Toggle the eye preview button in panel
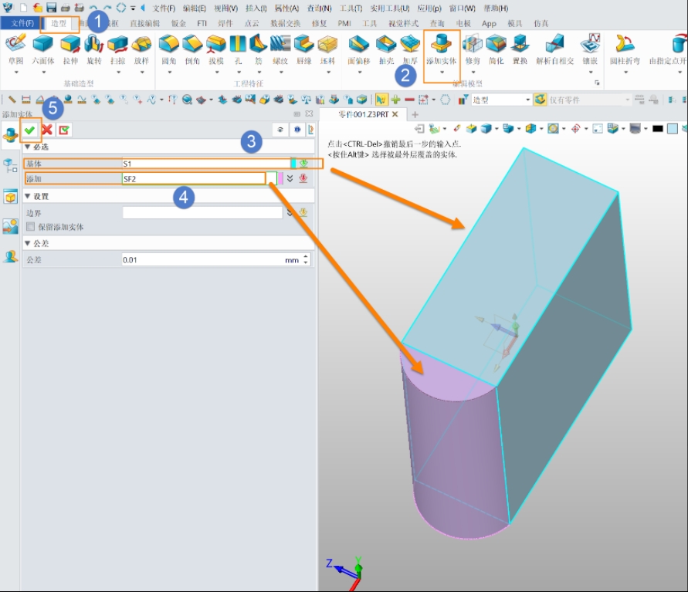Viewport: 688px width, 592px height. click(x=280, y=130)
